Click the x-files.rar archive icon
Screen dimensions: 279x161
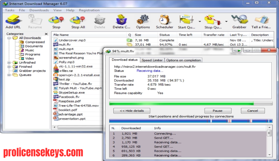point(56,71)
